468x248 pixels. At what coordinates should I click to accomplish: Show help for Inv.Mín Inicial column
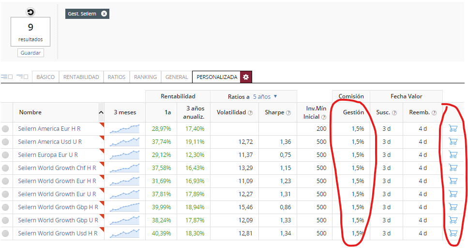pos(324,117)
